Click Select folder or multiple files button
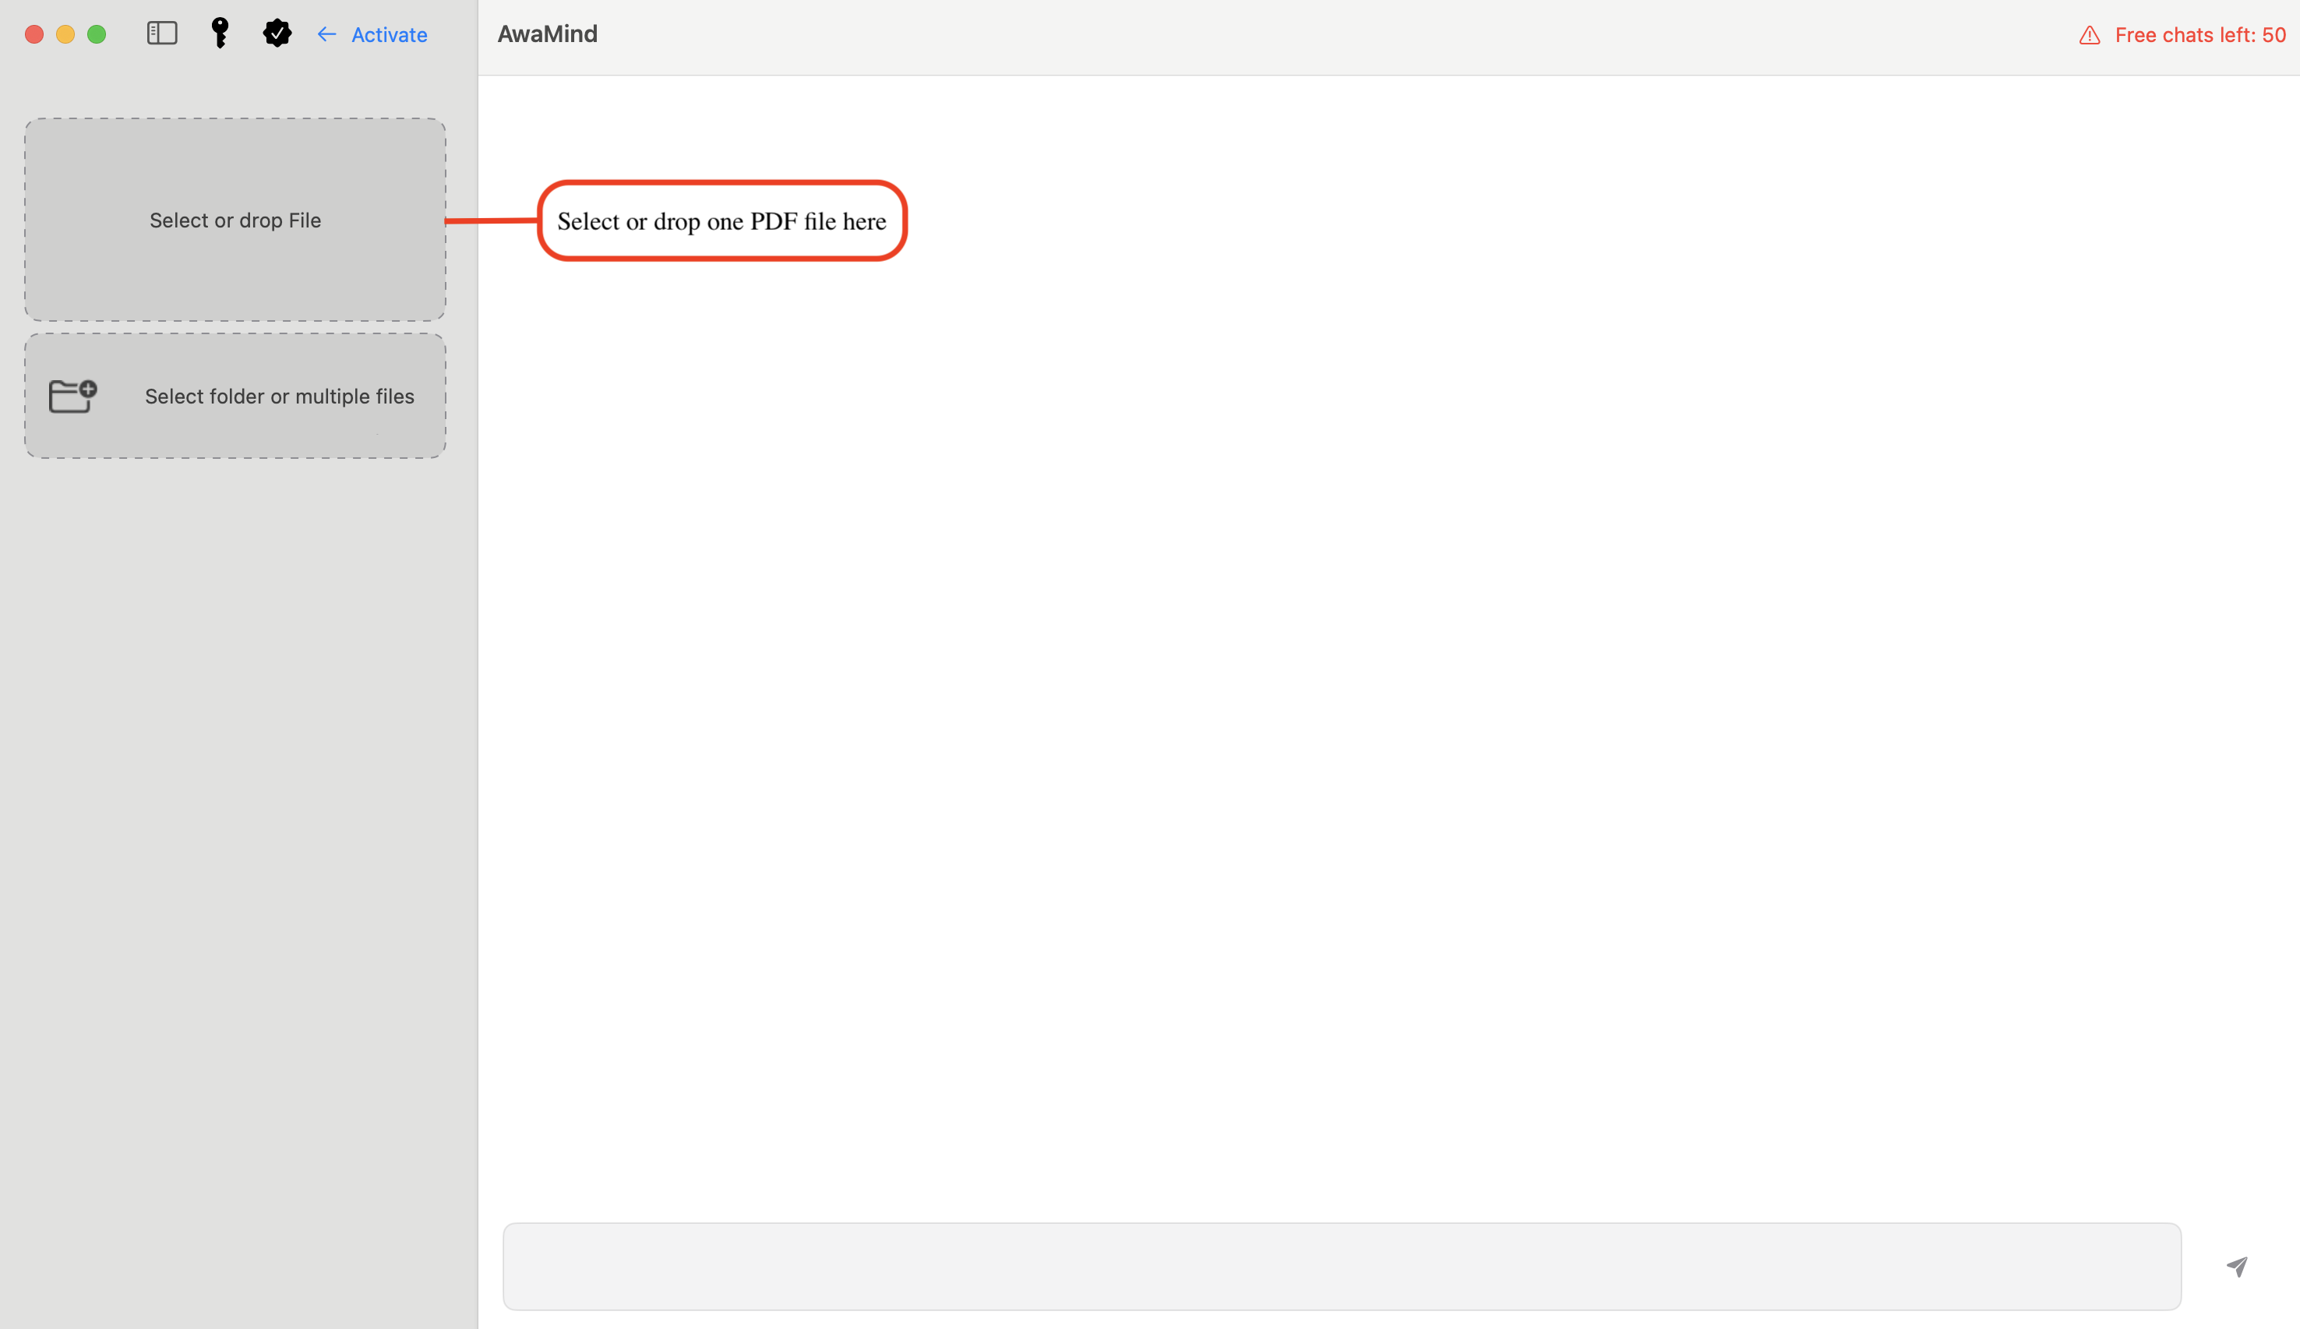Image resolution: width=2300 pixels, height=1329 pixels. (x=236, y=394)
